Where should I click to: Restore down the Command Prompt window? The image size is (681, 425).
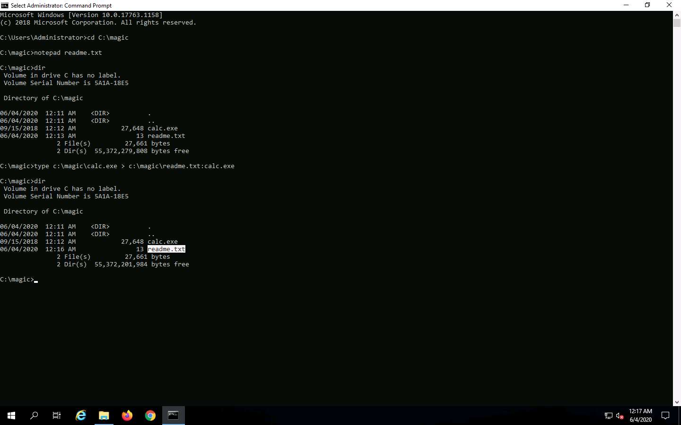click(647, 5)
